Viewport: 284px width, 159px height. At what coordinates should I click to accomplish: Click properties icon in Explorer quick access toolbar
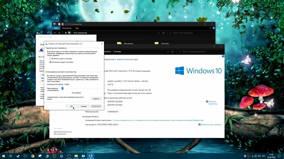(59, 24)
